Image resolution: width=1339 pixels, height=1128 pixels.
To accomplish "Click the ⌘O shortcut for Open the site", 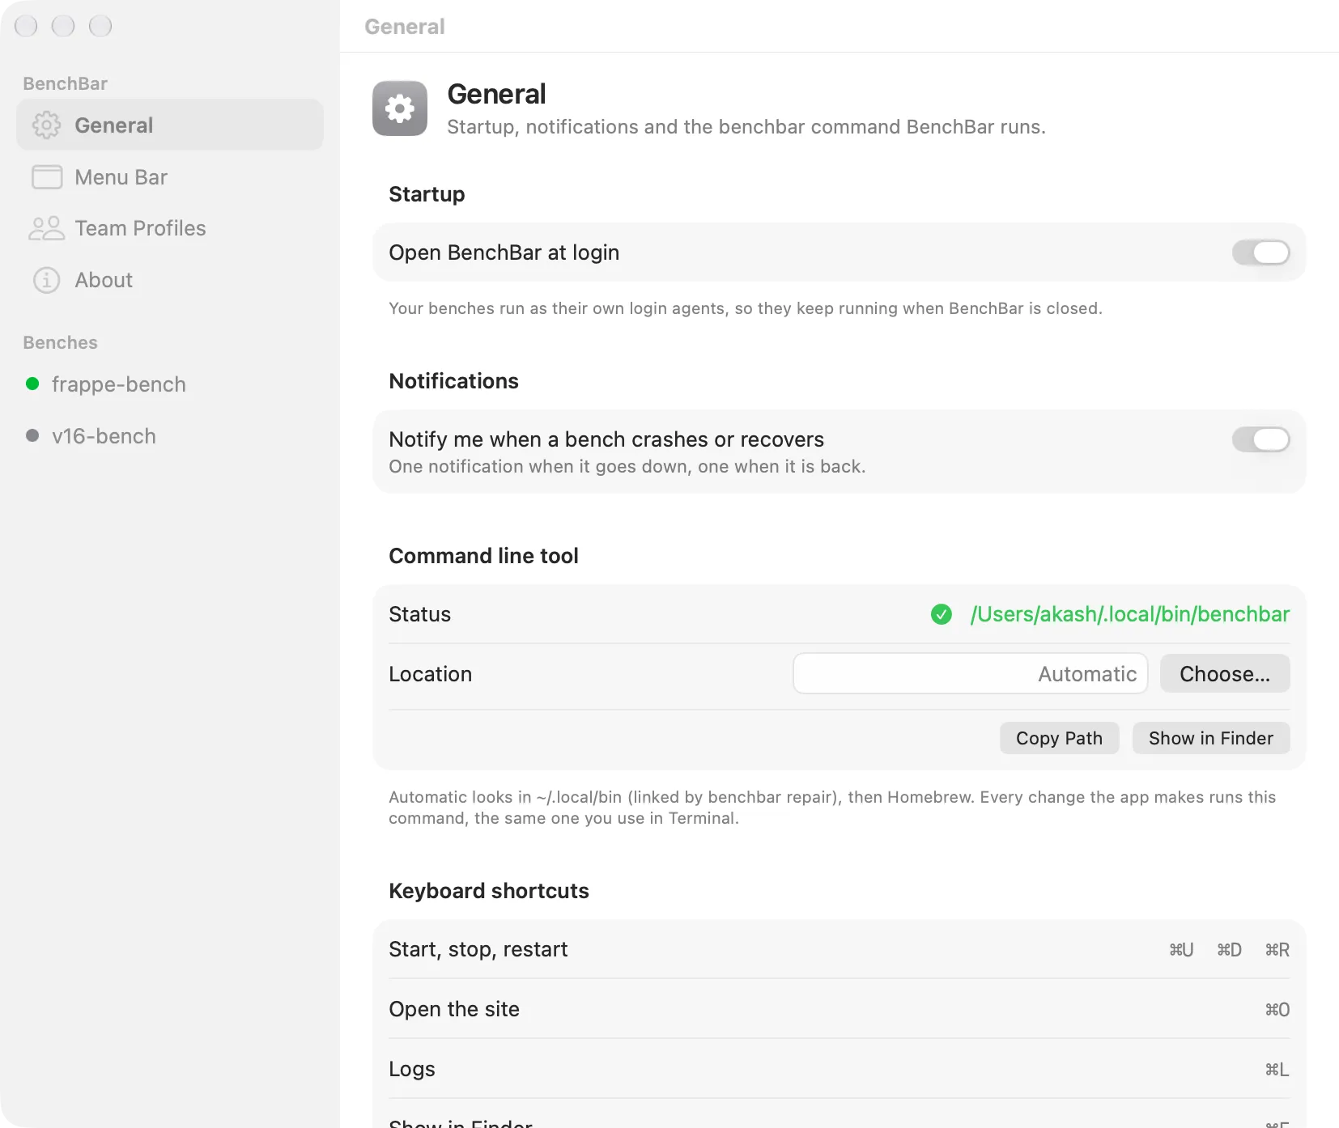I will (1277, 1010).
